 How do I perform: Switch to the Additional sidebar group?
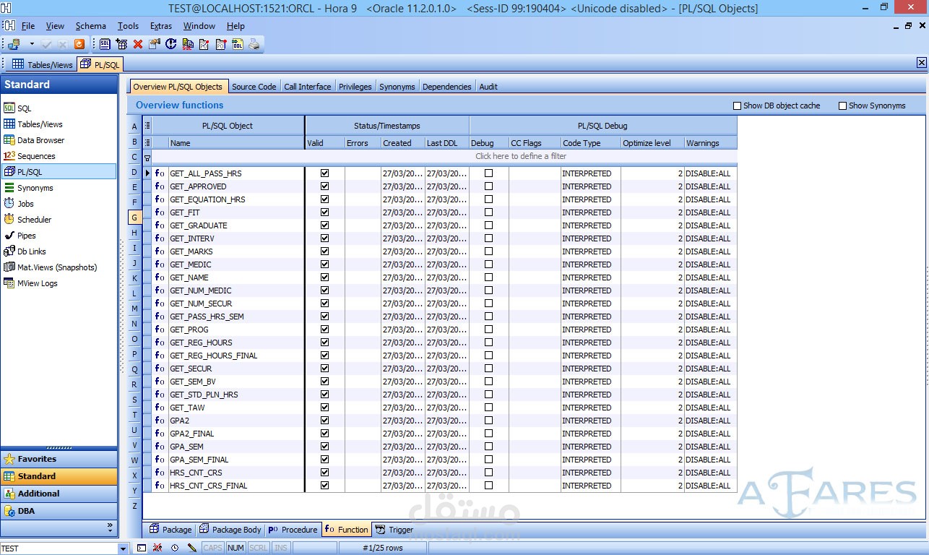59,494
